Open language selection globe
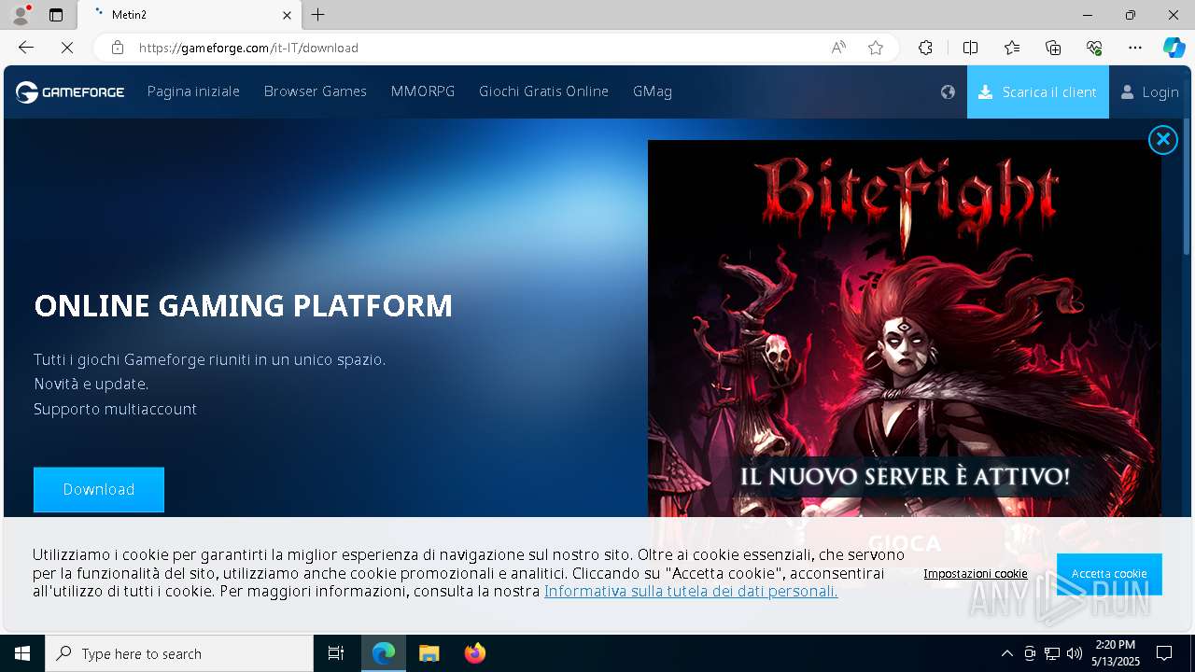 (x=948, y=91)
